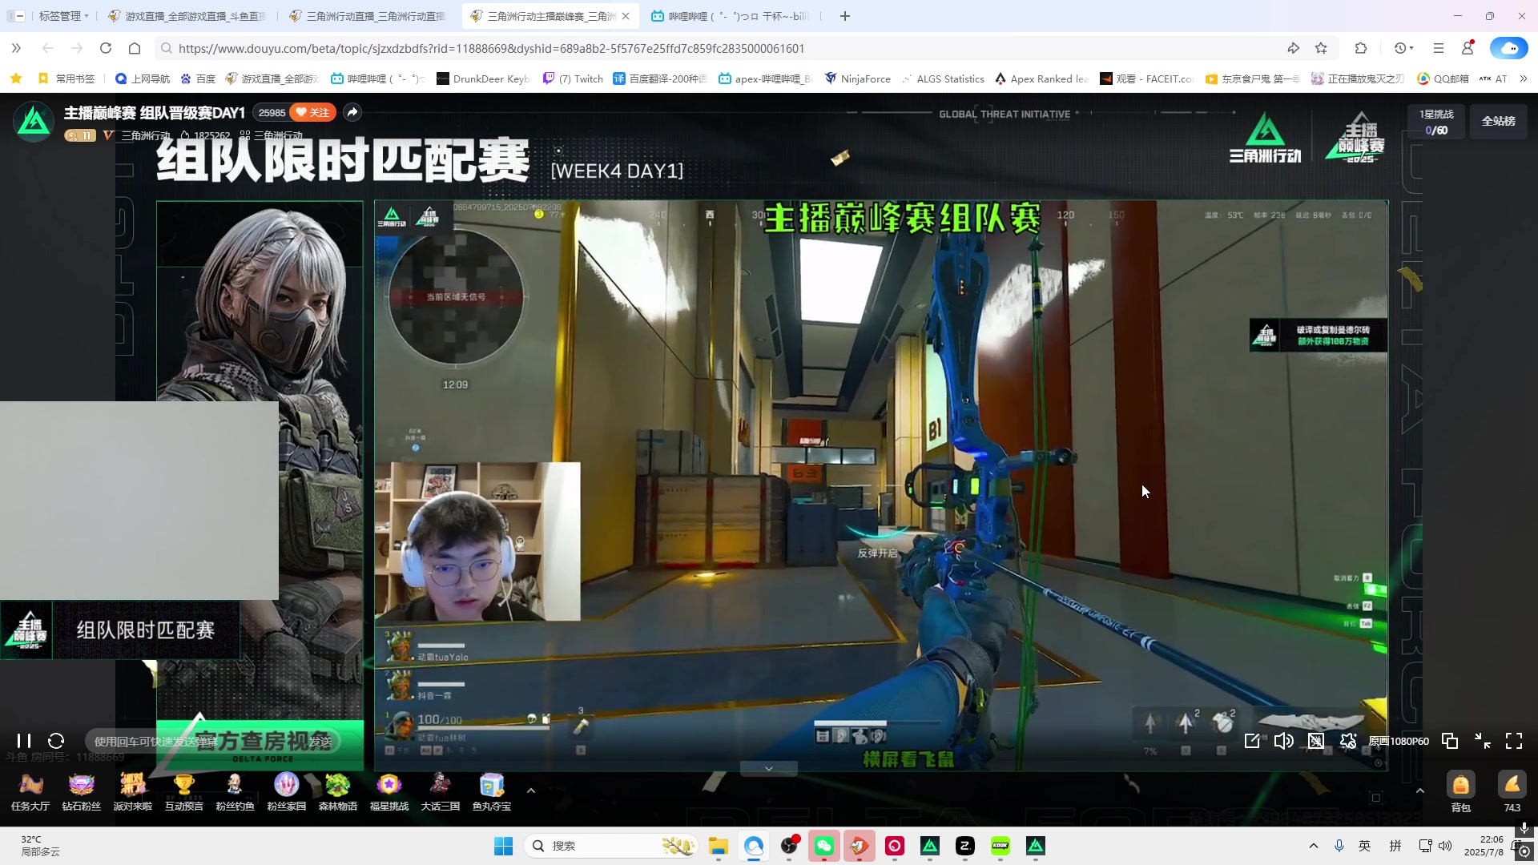Open 鱼丸夺宝 activity icon

[x=492, y=791]
